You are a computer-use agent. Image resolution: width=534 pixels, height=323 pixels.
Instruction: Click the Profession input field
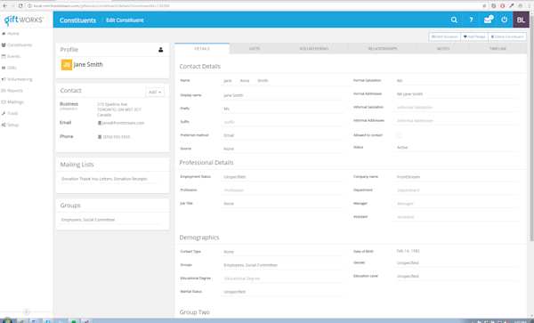click(x=282, y=190)
